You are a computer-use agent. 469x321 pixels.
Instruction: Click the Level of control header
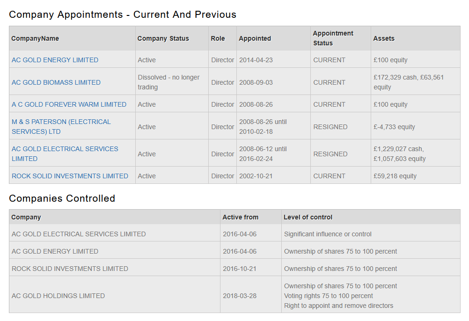(x=308, y=217)
